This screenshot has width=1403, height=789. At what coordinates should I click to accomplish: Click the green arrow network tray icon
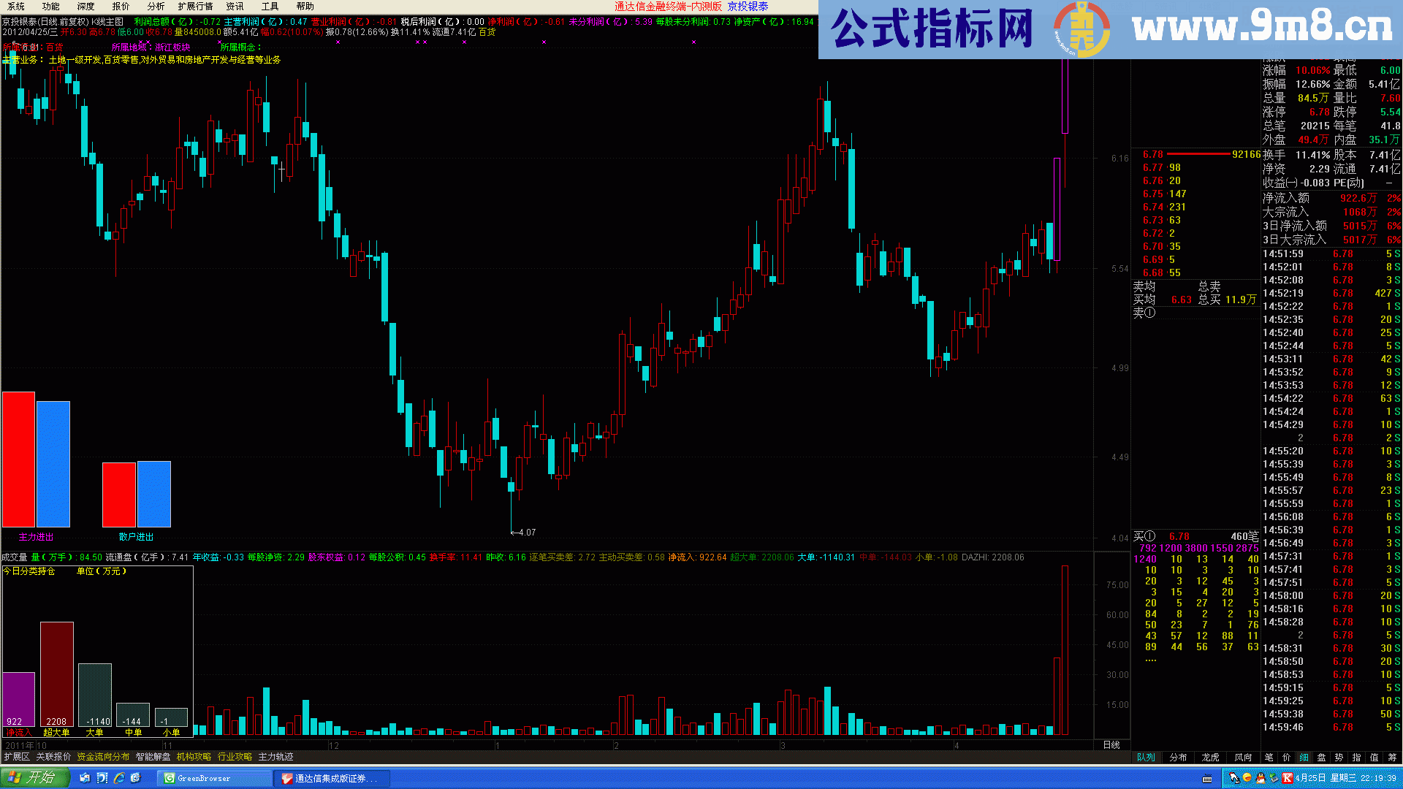point(1274,779)
